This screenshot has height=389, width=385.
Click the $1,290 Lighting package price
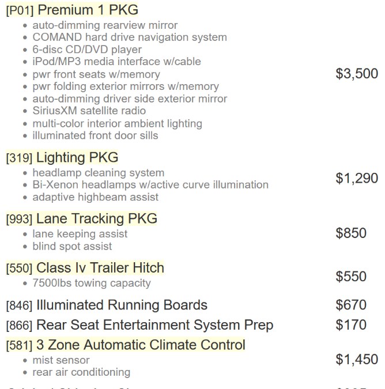pos(357,178)
